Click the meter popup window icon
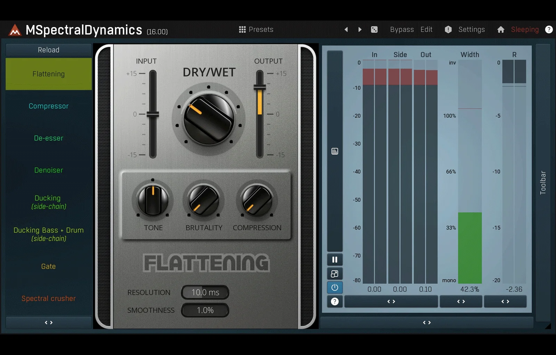 [x=335, y=274]
